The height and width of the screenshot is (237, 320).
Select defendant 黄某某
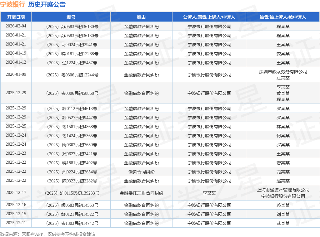283,93
